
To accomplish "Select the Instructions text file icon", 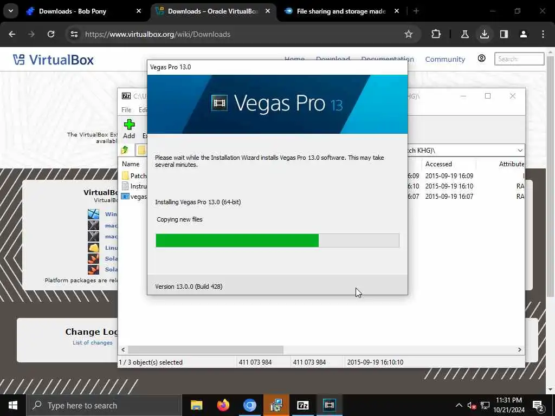I will tap(125, 186).
